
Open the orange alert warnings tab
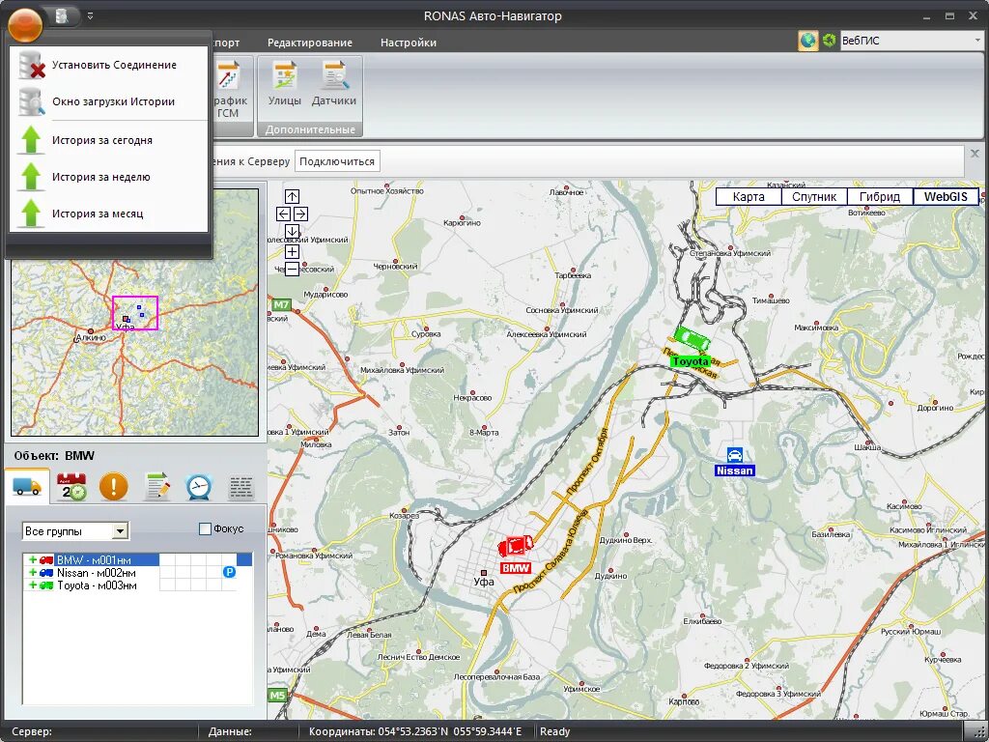point(114,487)
